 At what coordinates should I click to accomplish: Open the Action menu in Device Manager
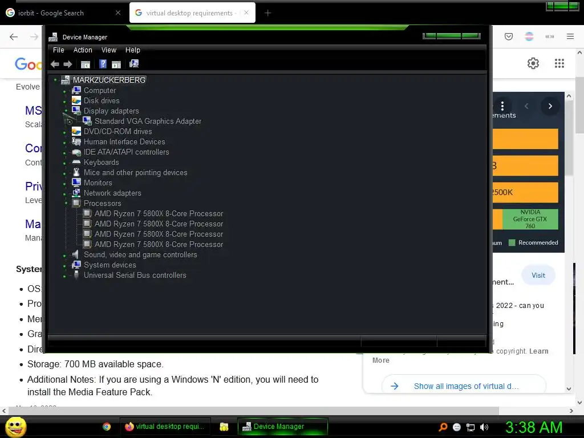[x=83, y=50]
